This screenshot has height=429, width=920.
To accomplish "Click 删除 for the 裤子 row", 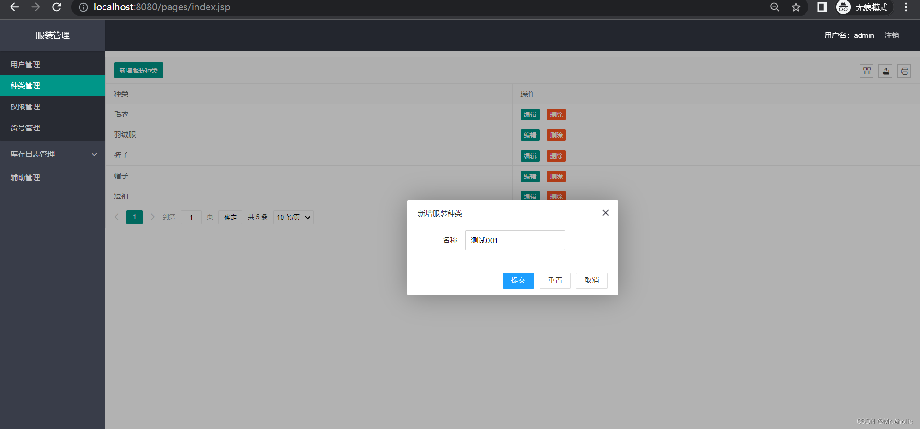I will pyautogui.click(x=556, y=156).
